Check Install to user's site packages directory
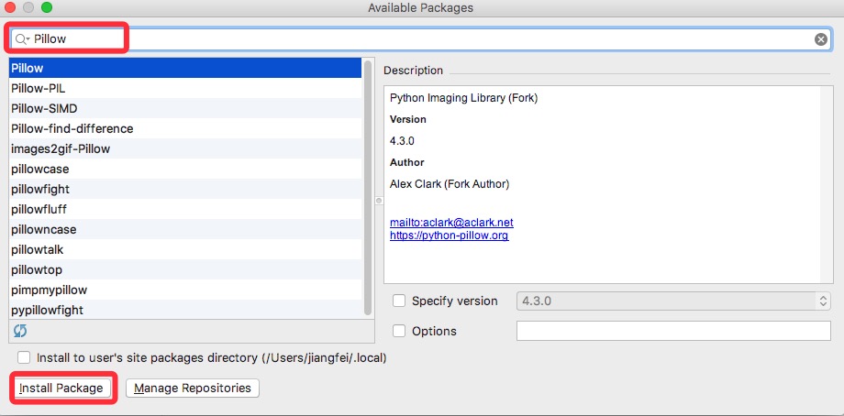The image size is (844, 416). [24, 357]
